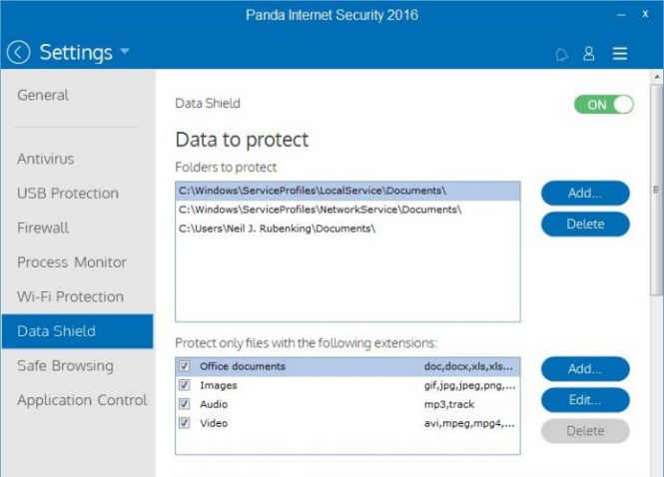Viewport: 664px width, 477px height.
Task: Select the Neil J. Rubenking Documents path
Action: pos(347,229)
